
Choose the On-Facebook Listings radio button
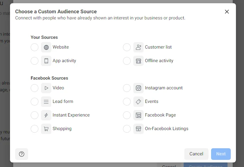127,129
